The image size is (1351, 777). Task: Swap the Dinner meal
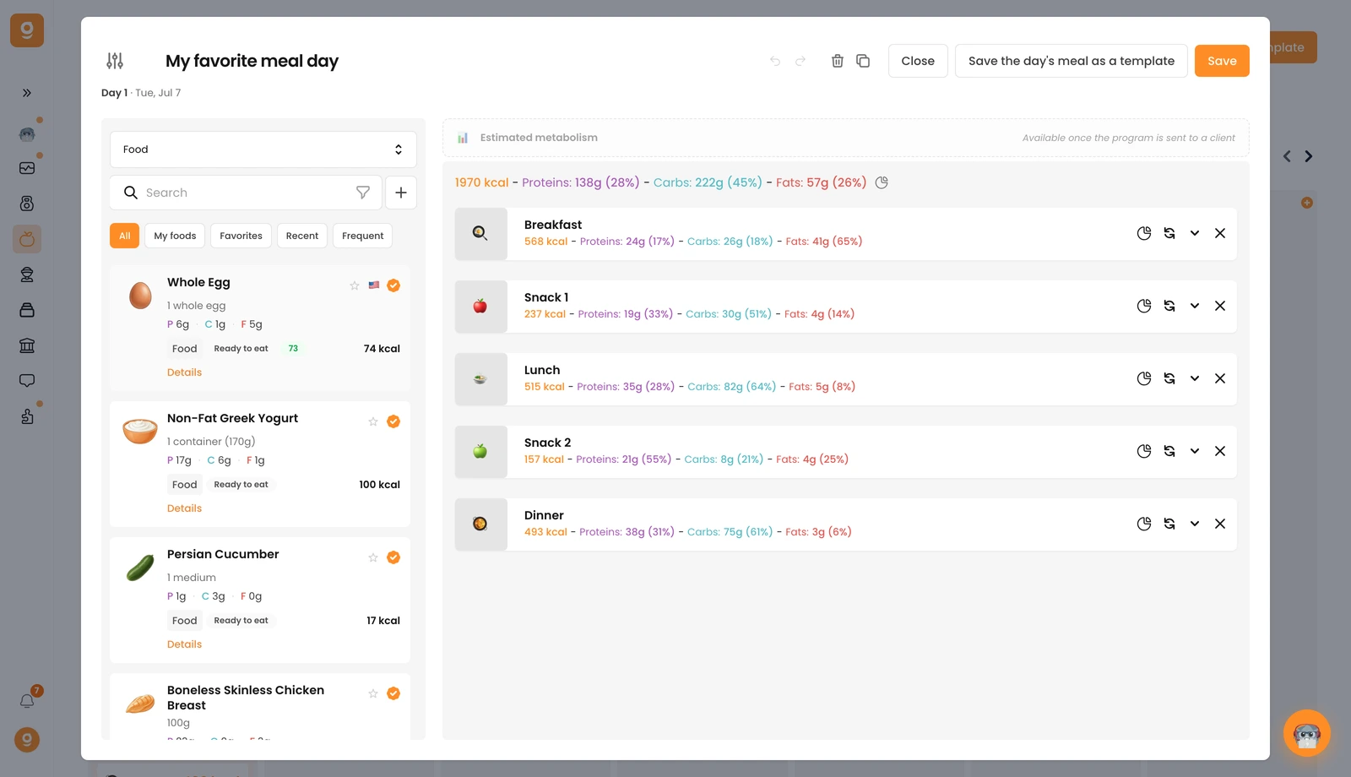pyautogui.click(x=1169, y=524)
